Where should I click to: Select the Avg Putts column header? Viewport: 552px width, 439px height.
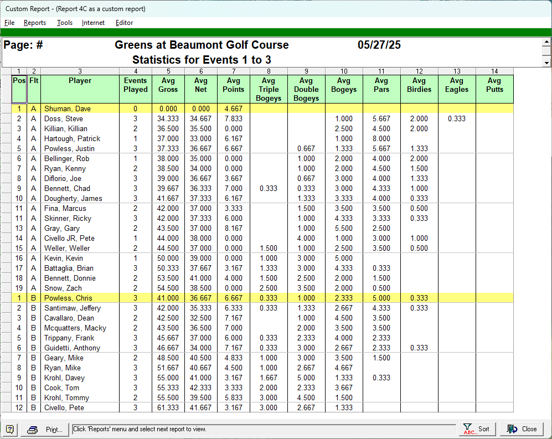494,85
